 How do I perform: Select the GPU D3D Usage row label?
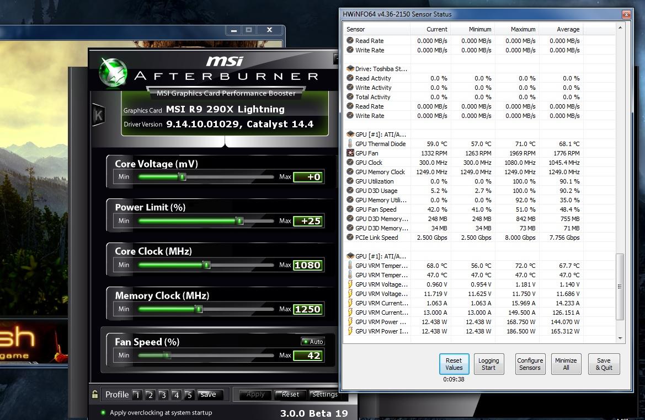coord(376,191)
